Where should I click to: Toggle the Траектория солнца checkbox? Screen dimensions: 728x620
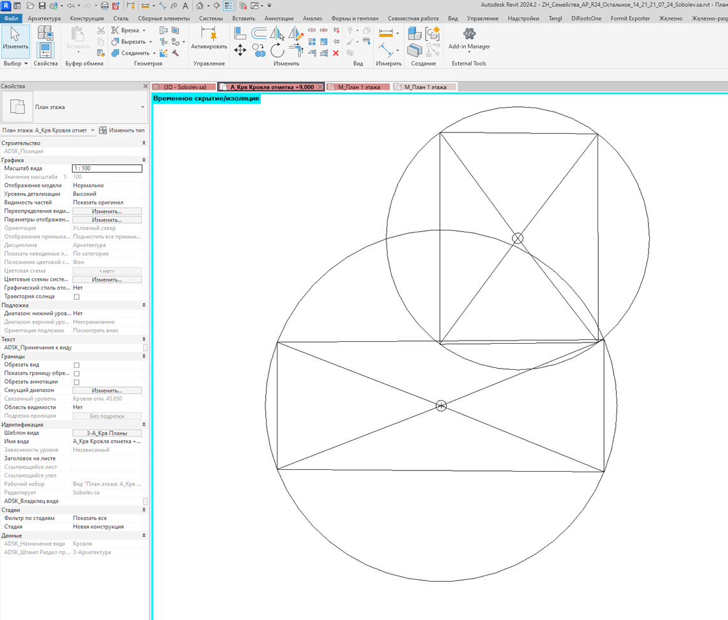pyautogui.click(x=76, y=297)
